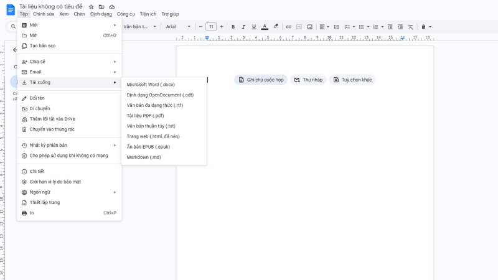Viewport: 498px width, 280px height.
Task: Click the Thư nháp chip
Action: point(308,80)
